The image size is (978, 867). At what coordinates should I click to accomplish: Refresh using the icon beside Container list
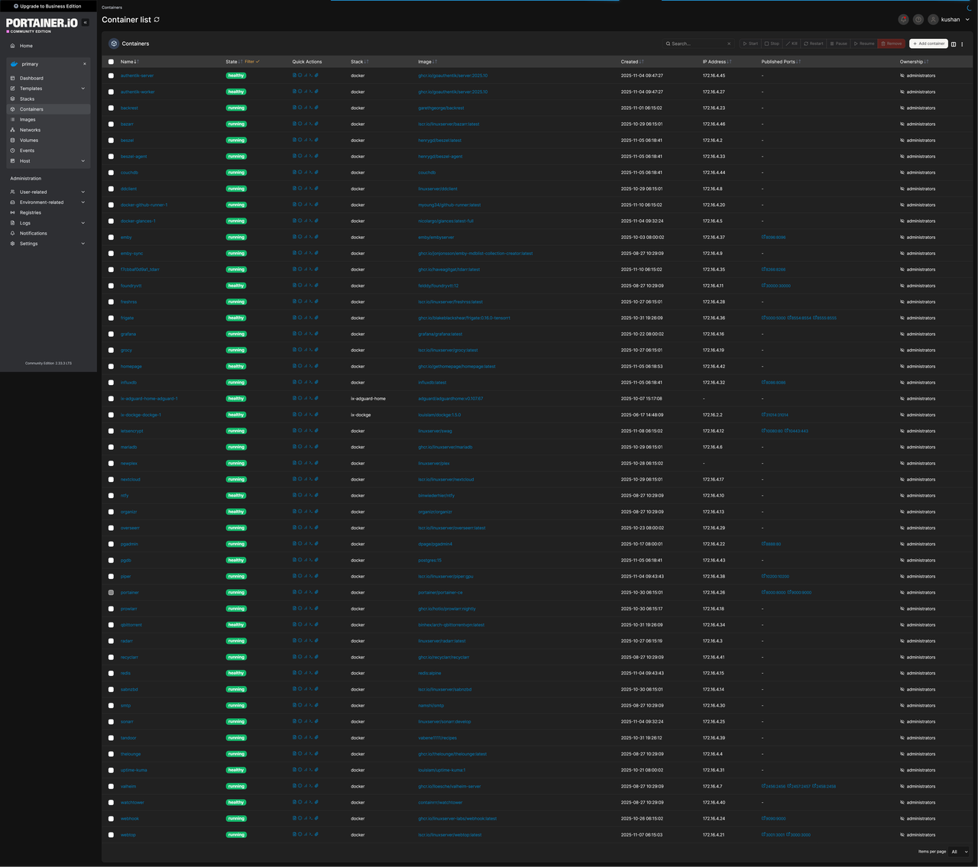(157, 20)
